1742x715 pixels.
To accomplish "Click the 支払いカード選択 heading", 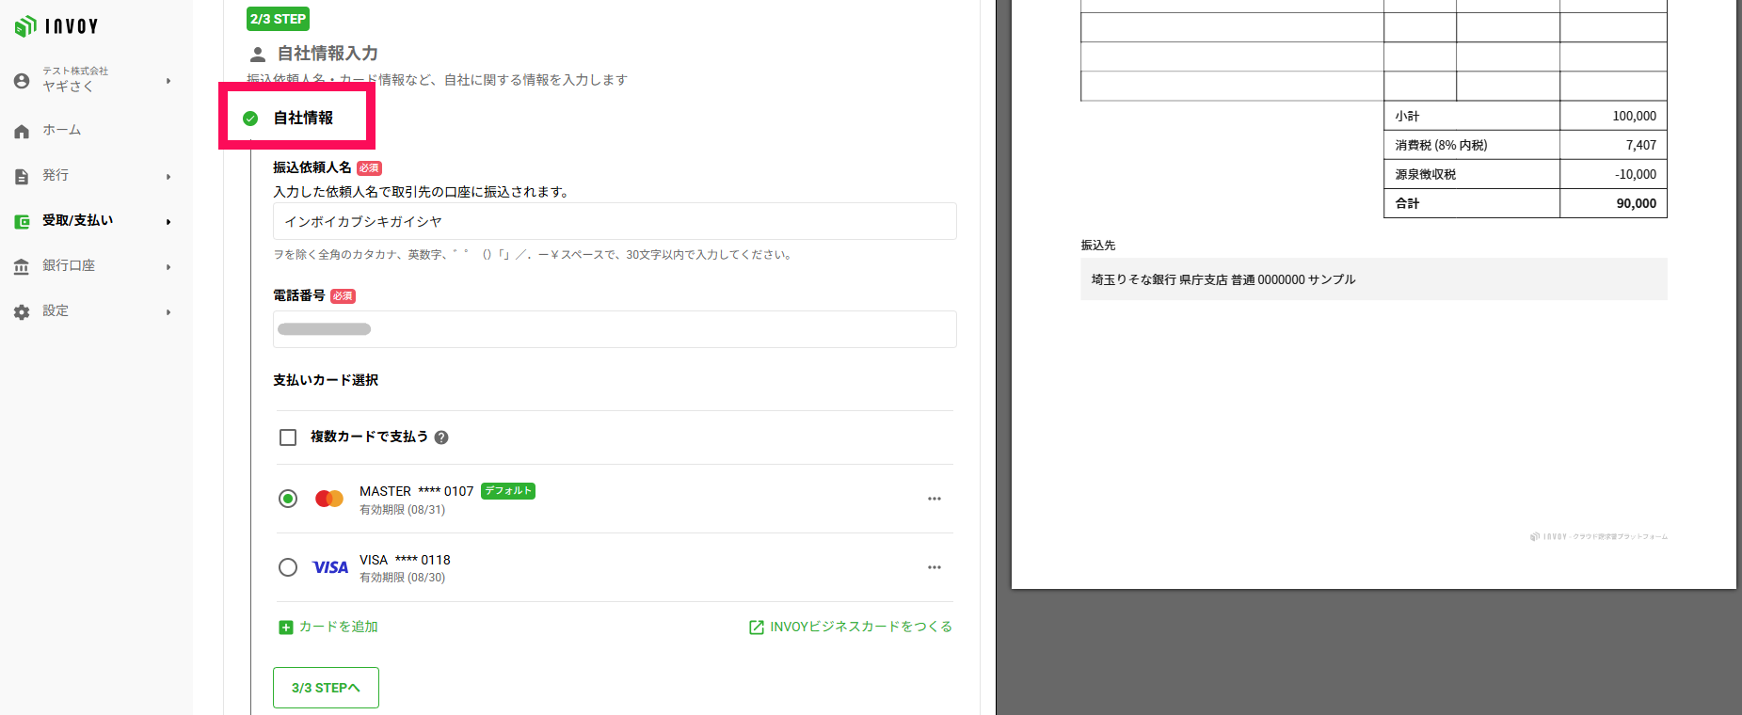I will [x=326, y=380].
